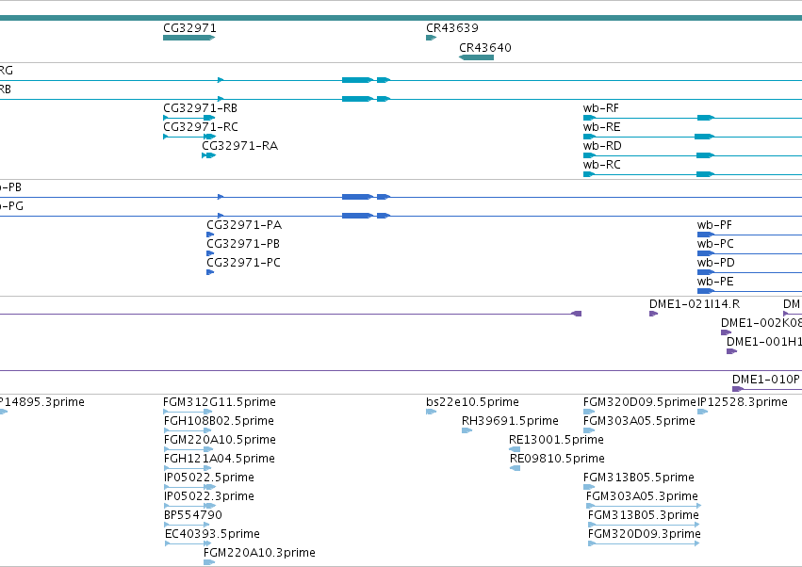
Task: Open the wb-PF protein feature
Action: [x=749, y=235]
